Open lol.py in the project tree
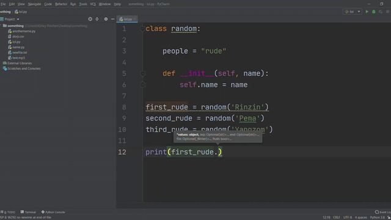 point(14,42)
